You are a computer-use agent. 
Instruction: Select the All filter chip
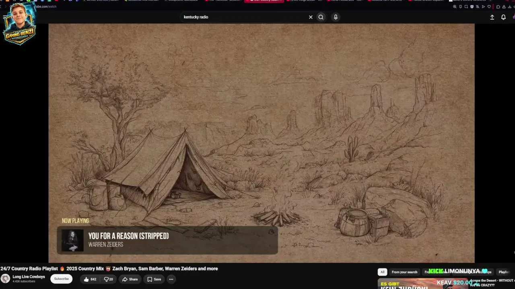(x=382, y=272)
